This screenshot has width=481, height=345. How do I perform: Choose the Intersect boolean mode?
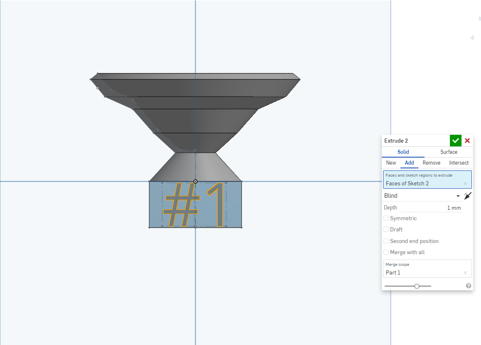click(459, 163)
